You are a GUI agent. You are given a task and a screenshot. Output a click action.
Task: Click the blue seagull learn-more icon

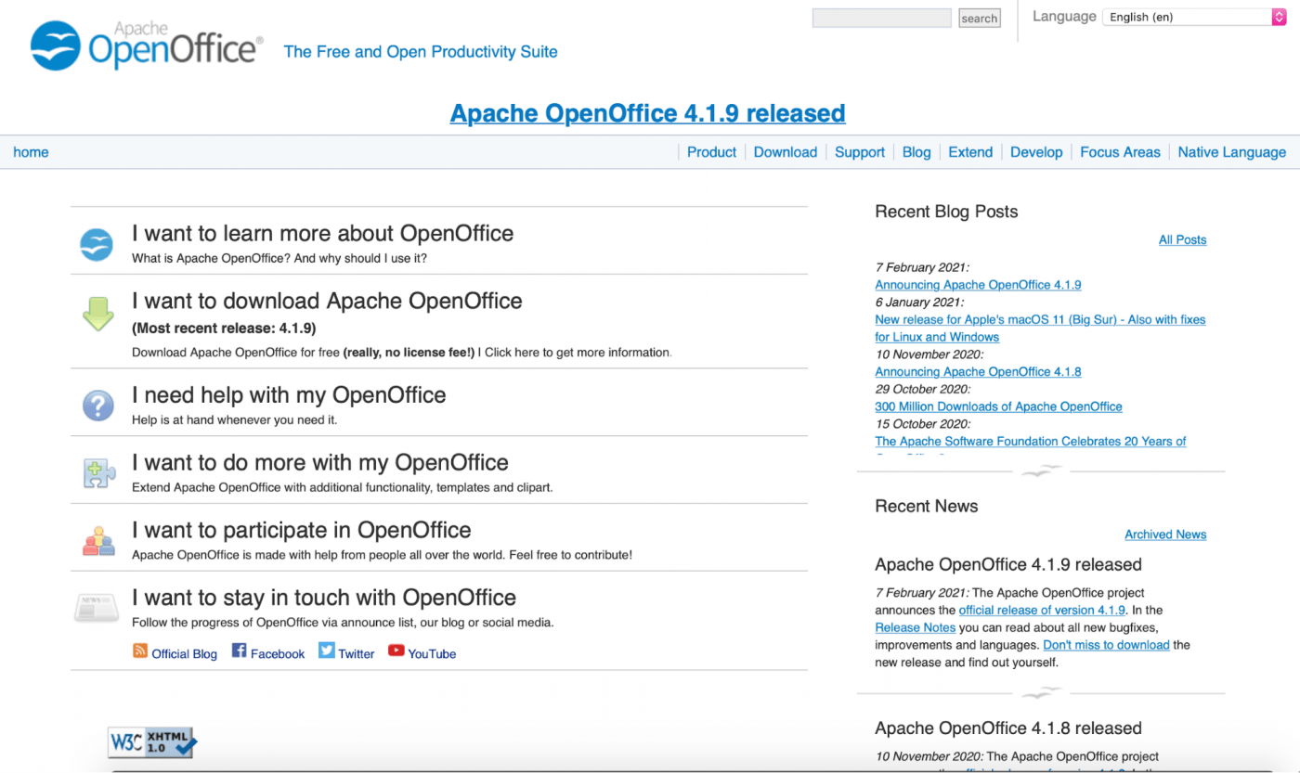coord(97,245)
